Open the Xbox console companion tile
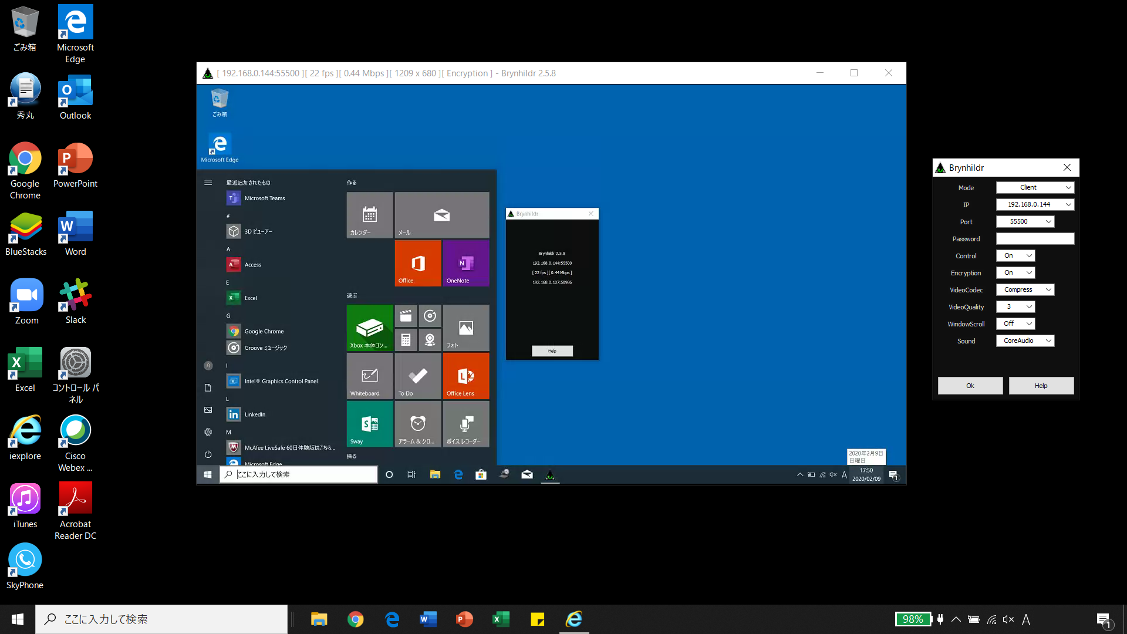The width and height of the screenshot is (1127, 634). point(370,328)
